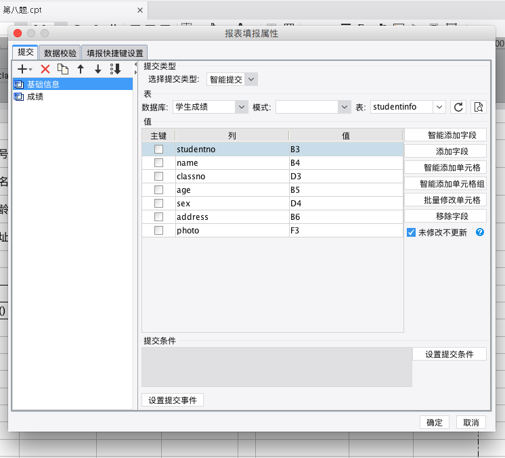Click the move down arrow icon

point(98,69)
